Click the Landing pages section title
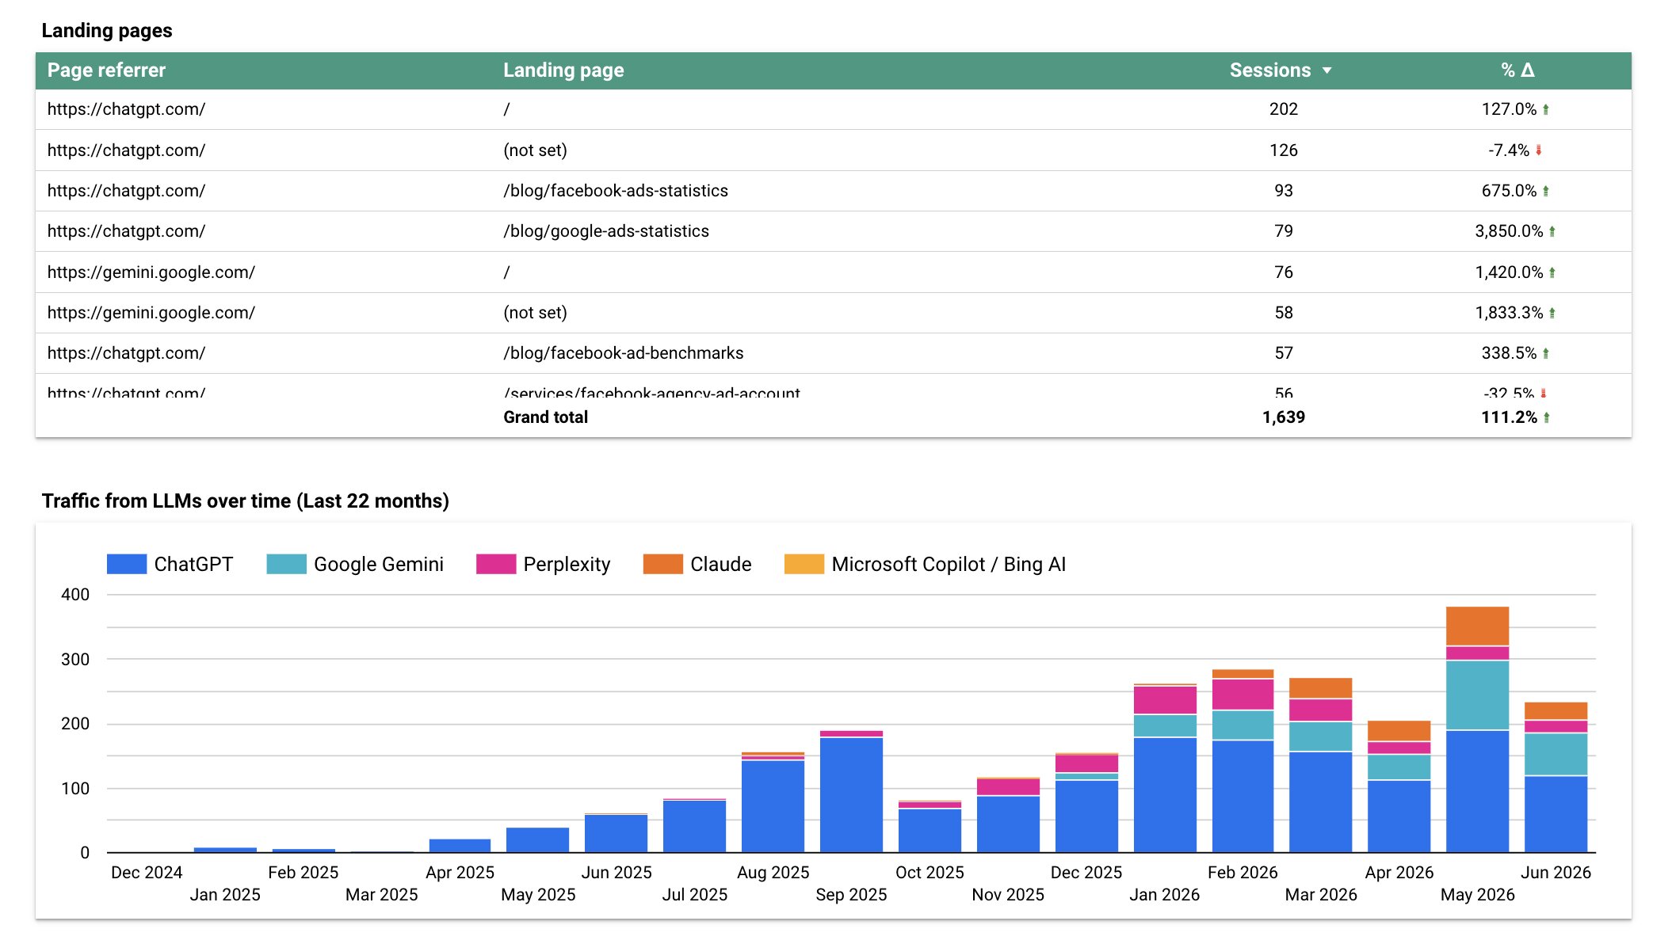 click(x=107, y=31)
